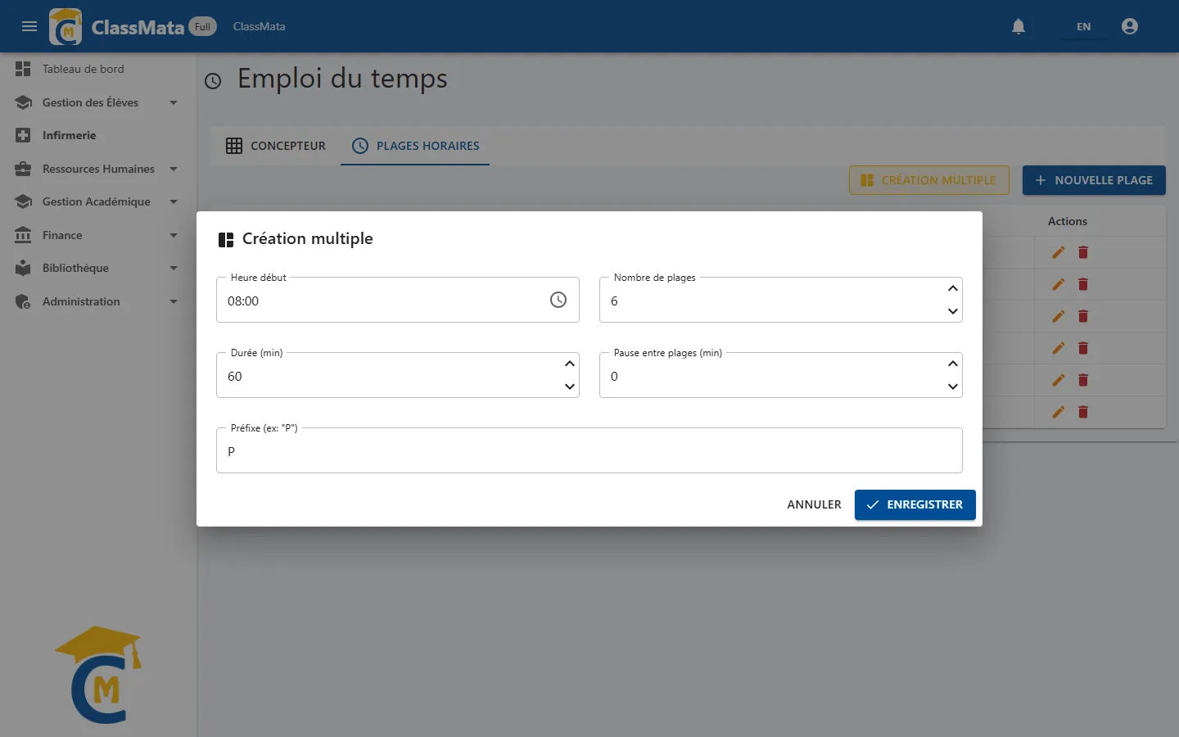This screenshot has width=1179, height=737.
Task: Increase Pause entre plages with up arrow
Action: pyautogui.click(x=953, y=364)
